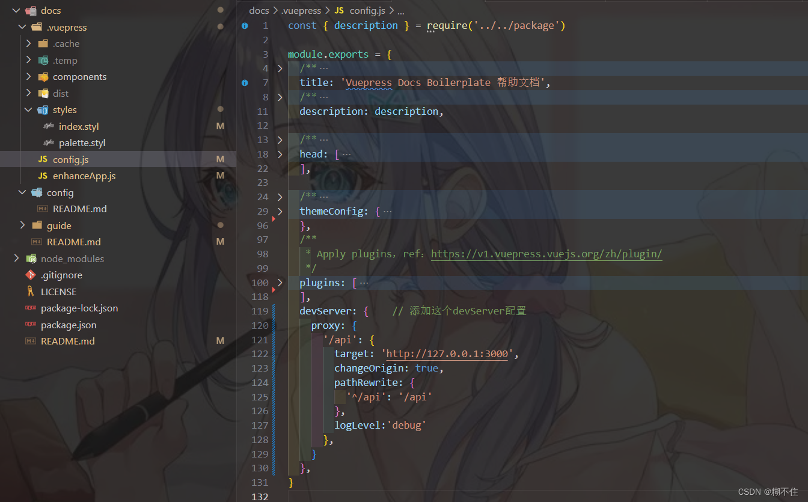The width and height of the screenshot is (808, 502).
Task: Click the breadcrumb ellipsis segment
Action: pos(401,11)
